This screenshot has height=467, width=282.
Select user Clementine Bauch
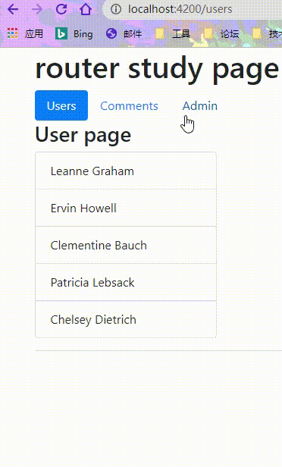tap(126, 245)
